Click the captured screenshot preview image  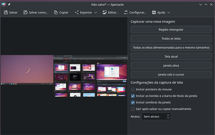[64, 76]
